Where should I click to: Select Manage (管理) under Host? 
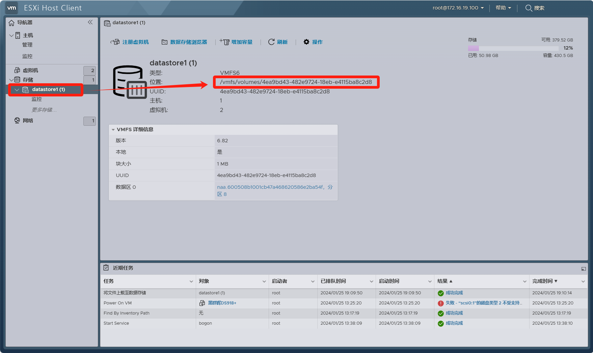pyautogui.click(x=27, y=45)
